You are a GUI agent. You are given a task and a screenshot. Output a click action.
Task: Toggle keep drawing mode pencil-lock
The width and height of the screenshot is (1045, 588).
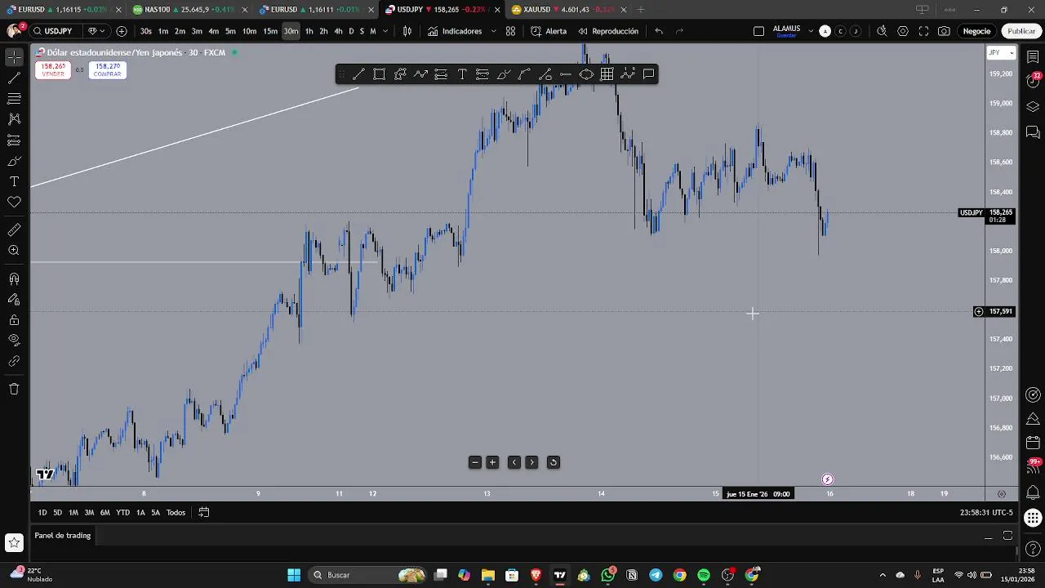point(14,299)
